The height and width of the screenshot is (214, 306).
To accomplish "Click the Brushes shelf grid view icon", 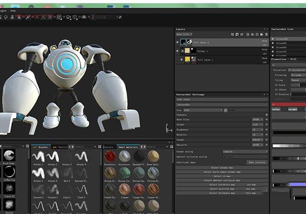I will (100, 146).
